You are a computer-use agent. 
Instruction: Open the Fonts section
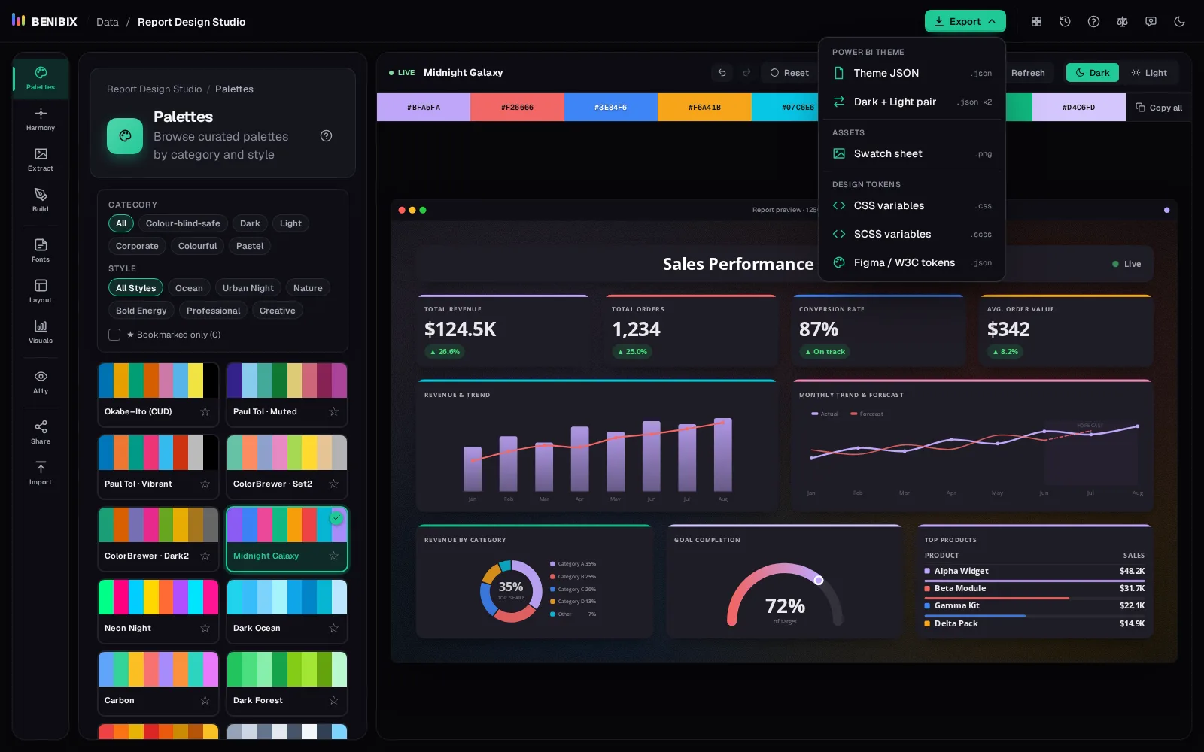(x=41, y=250)
